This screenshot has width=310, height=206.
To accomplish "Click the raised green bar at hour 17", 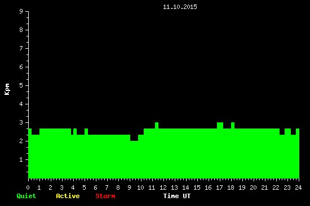I will tap(220, 125).
